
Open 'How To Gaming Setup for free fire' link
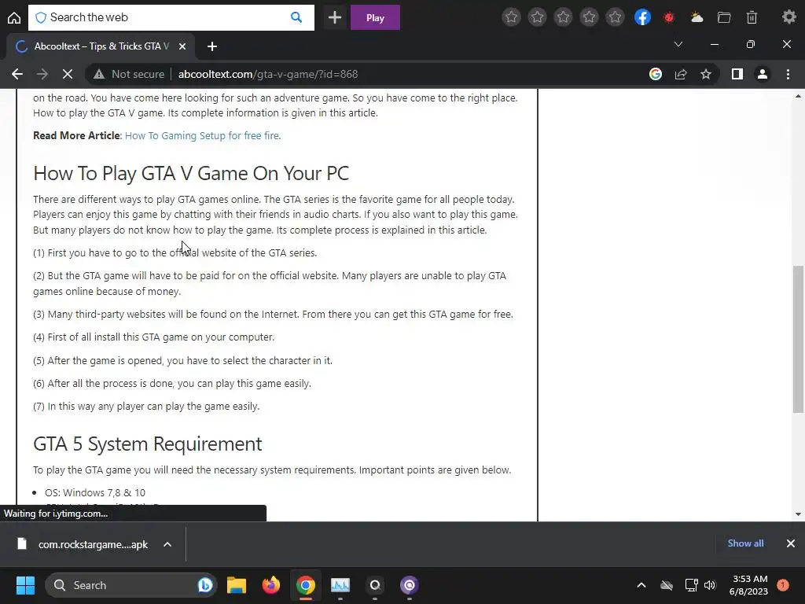click(202, 135)
